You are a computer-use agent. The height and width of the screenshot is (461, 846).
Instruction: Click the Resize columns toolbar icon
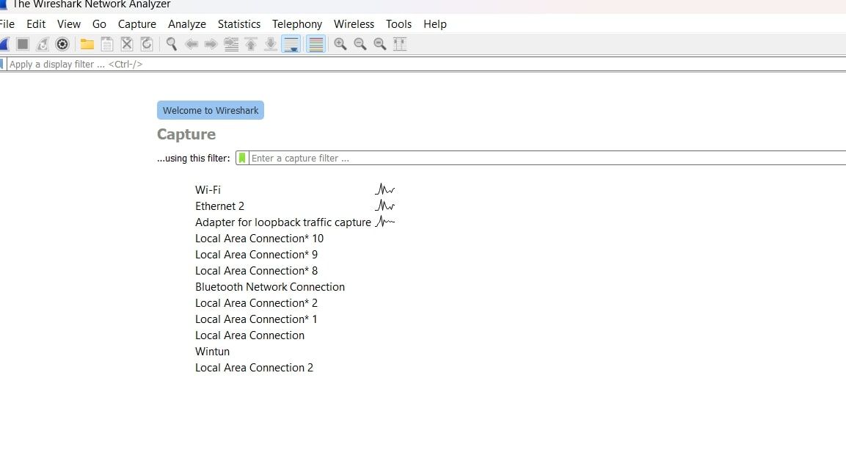pos(400,44)
